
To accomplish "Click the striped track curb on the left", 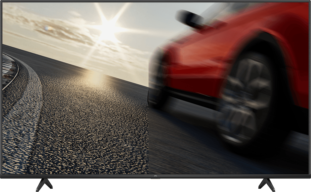I will 9,71.
